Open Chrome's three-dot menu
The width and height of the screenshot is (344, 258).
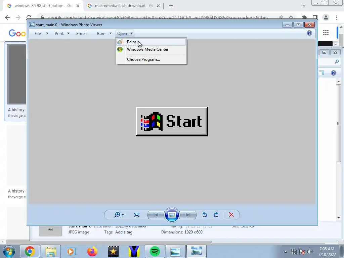point(337,17)
